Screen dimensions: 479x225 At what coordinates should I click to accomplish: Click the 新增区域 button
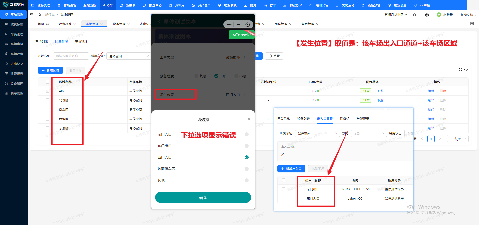tap(50, 70)
